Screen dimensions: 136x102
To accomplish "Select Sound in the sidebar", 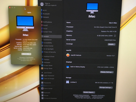I will click(x=45, y=25).
